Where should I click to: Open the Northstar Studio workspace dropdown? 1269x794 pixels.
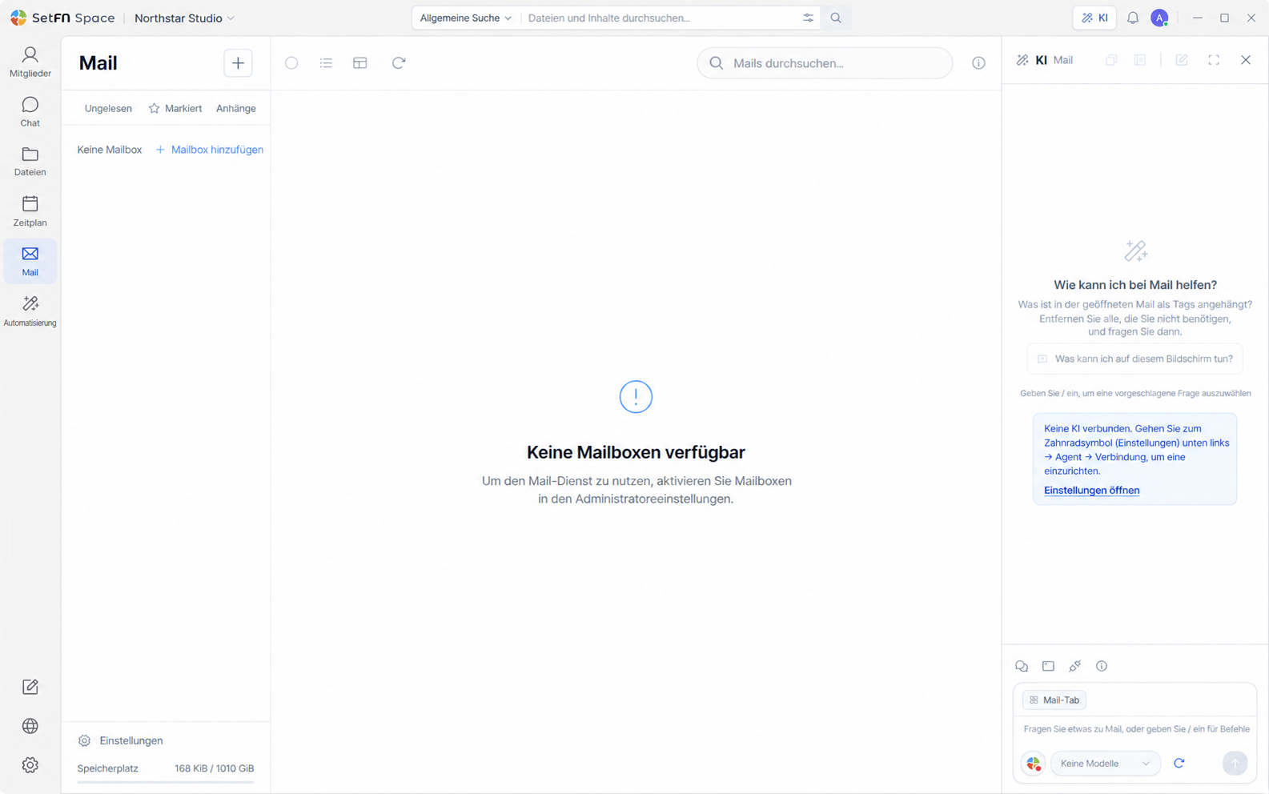[184, 18]
